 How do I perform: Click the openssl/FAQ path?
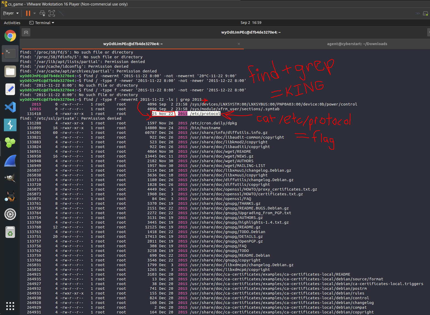click(221, 199)
